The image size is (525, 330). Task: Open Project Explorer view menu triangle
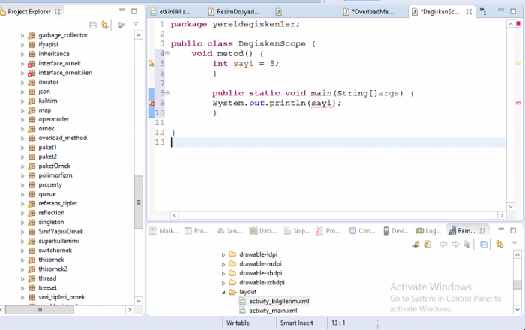click(x=136, y=24)
